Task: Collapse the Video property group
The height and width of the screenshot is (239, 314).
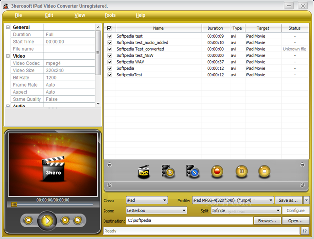Action: tap(8, 56)
